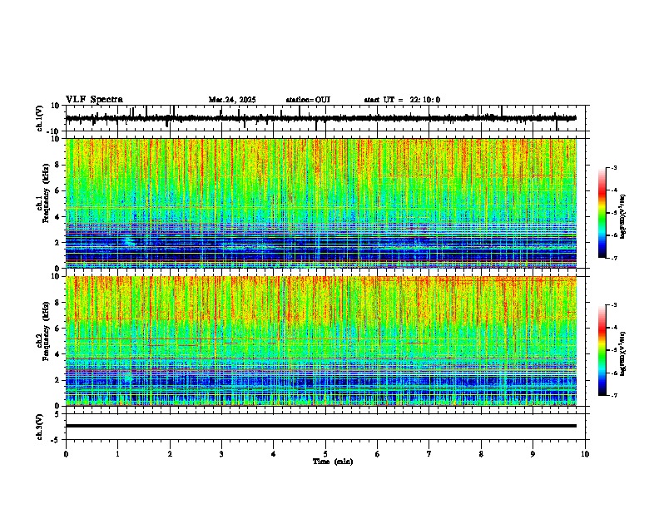Image resolution: width=659 pixels, height=509 pixels.
Task: Click the time axis tick label "0"
Action: coord(66,454)
